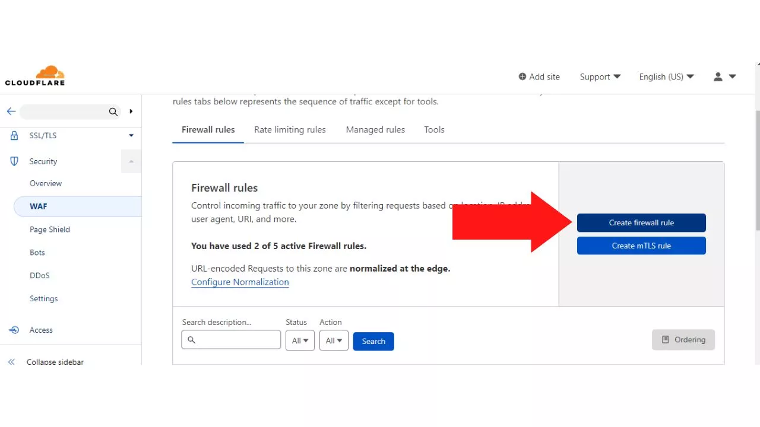Image resolution: width=760 pixels, height=427 pixels.
Task: Open the English (US) language dropdown
Action: 666,77
